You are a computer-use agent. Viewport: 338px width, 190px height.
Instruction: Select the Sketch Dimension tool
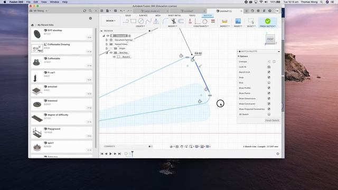(x=190, y=21)
